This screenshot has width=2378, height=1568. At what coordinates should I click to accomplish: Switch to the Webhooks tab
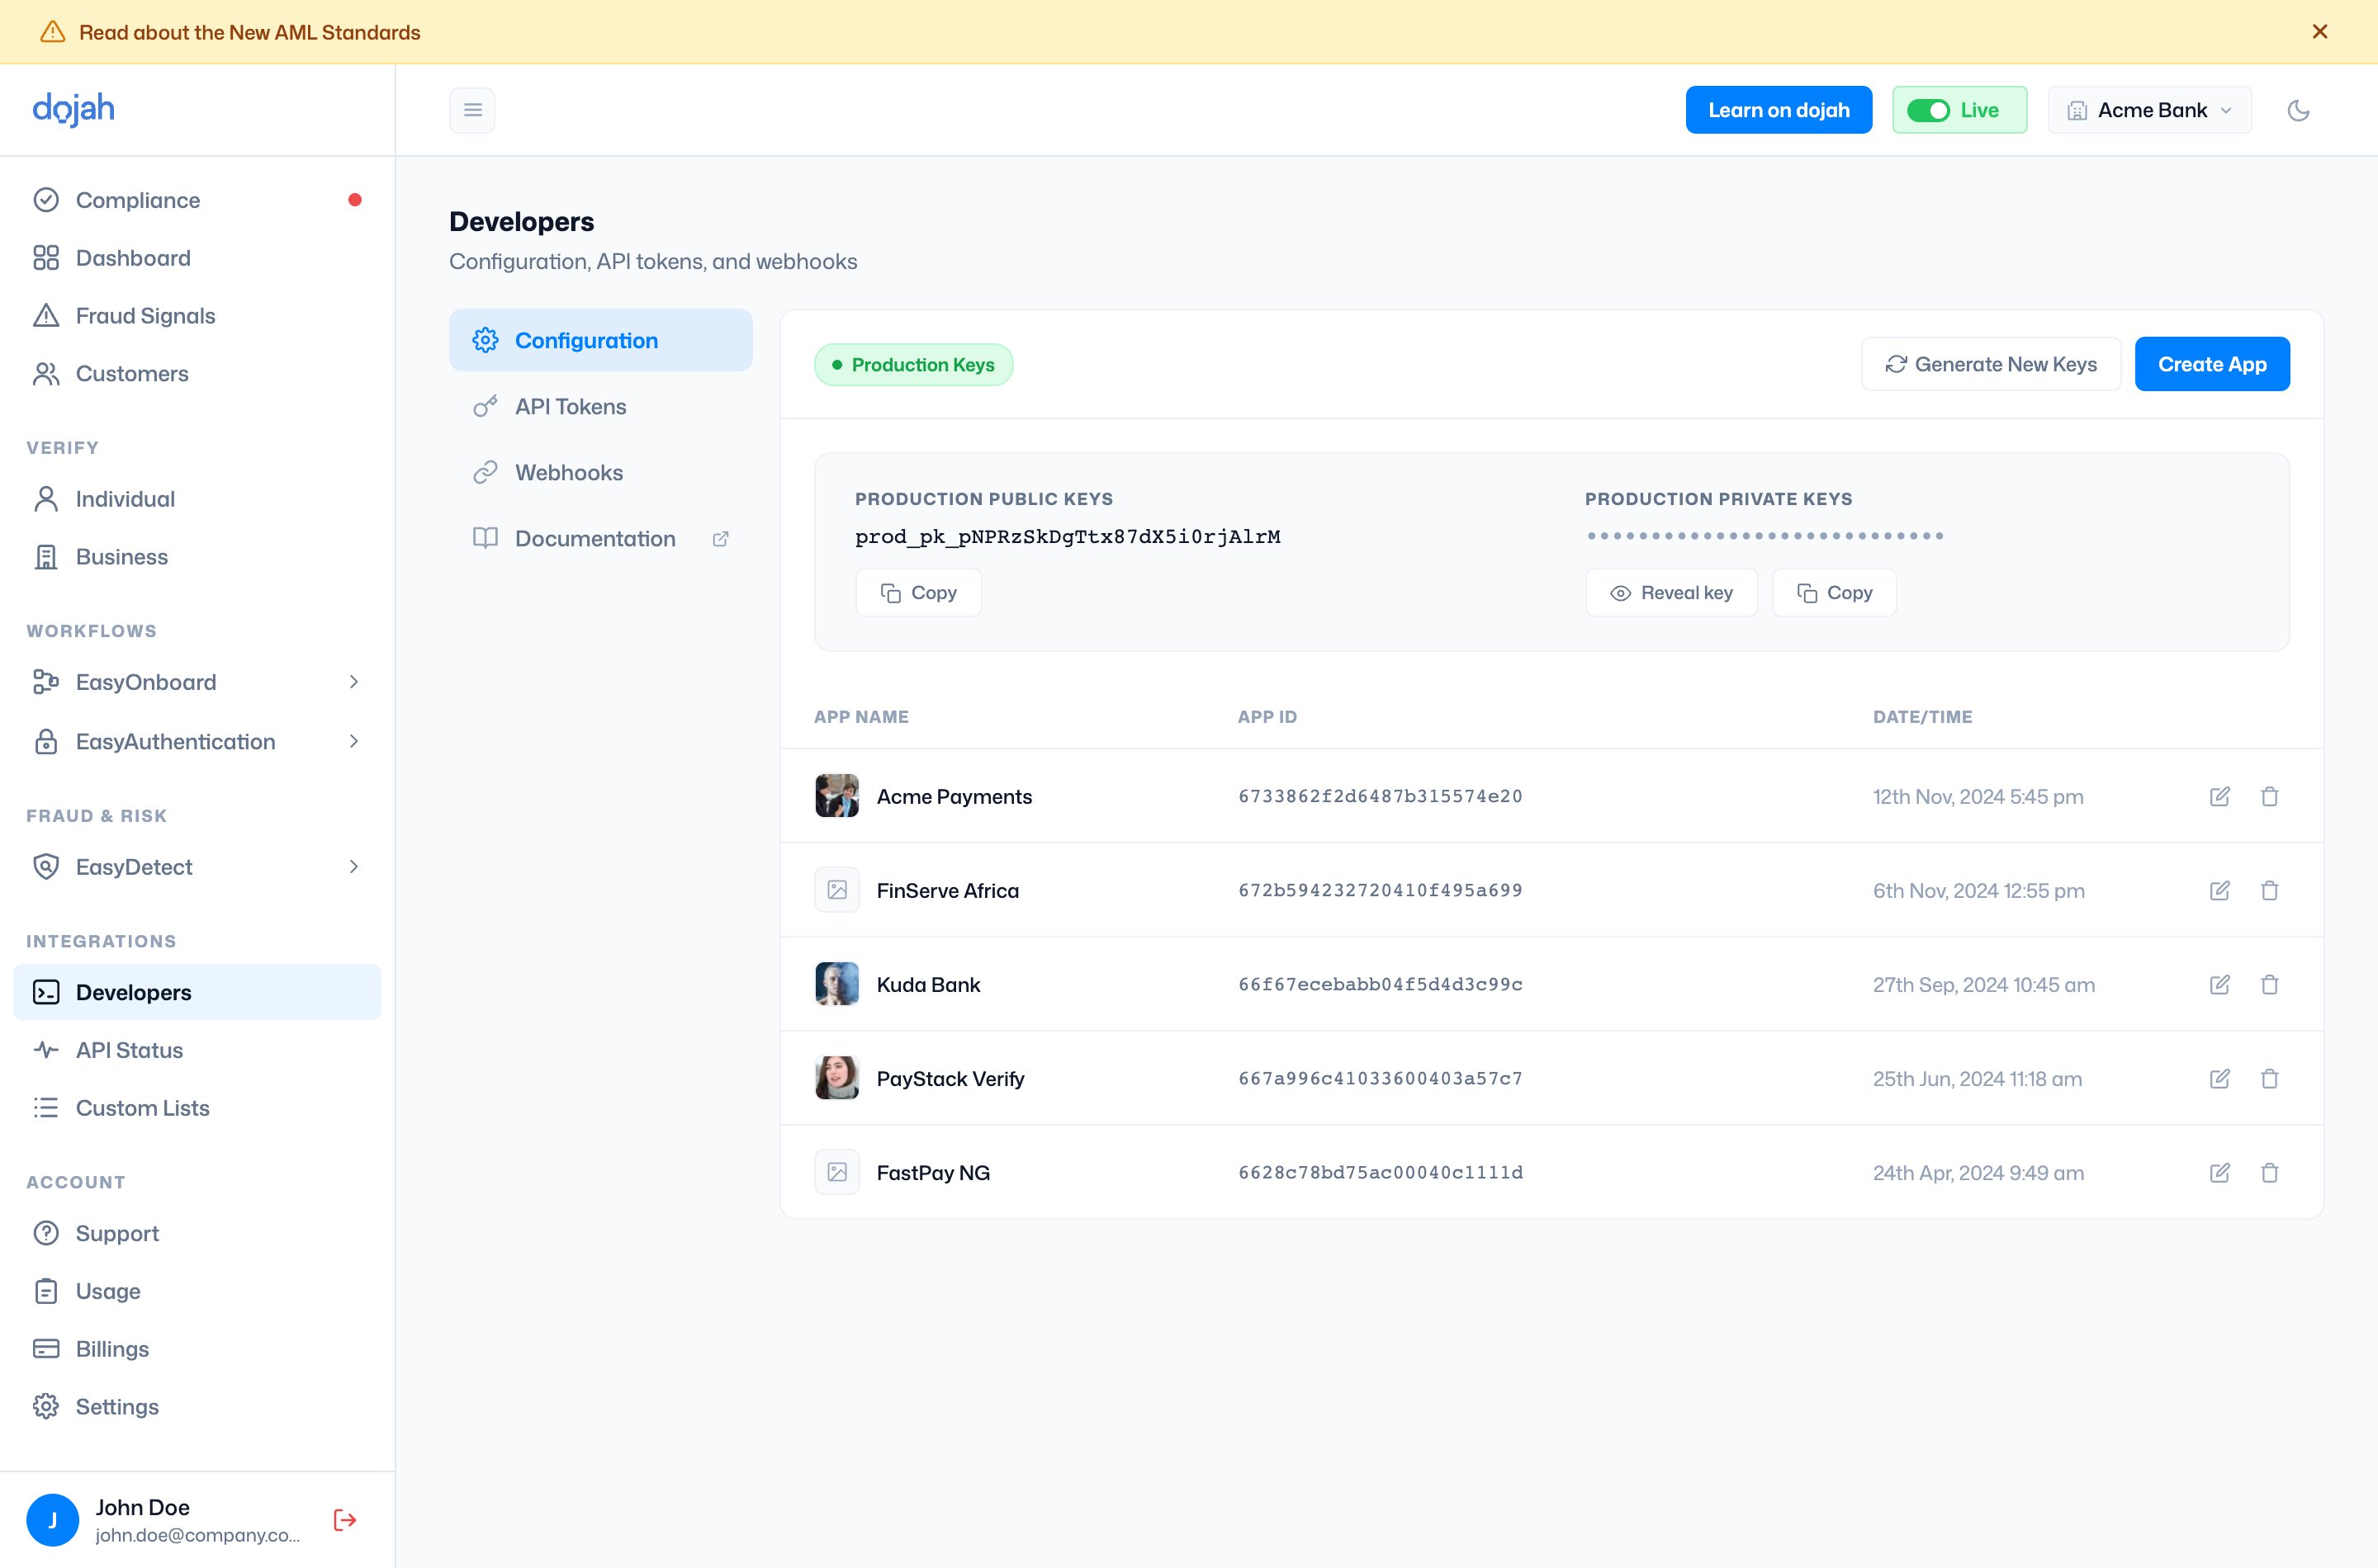(600, 472)
